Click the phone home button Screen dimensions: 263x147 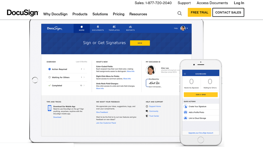(x=201, y=140)
